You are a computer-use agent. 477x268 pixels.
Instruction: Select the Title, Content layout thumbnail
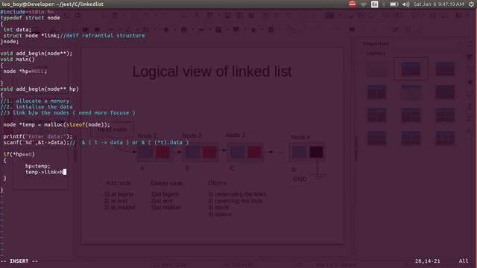445,69
